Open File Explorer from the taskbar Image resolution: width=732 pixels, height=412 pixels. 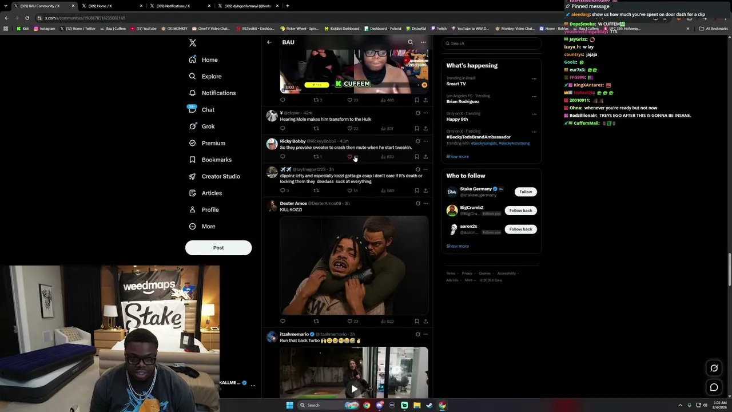tap(417, 405)
